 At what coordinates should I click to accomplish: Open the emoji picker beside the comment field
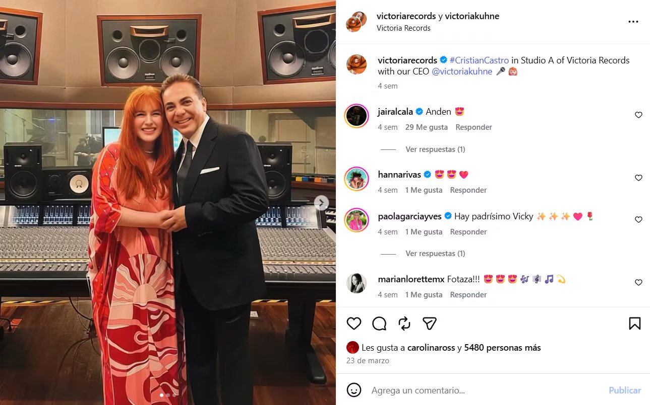(354, 390)
